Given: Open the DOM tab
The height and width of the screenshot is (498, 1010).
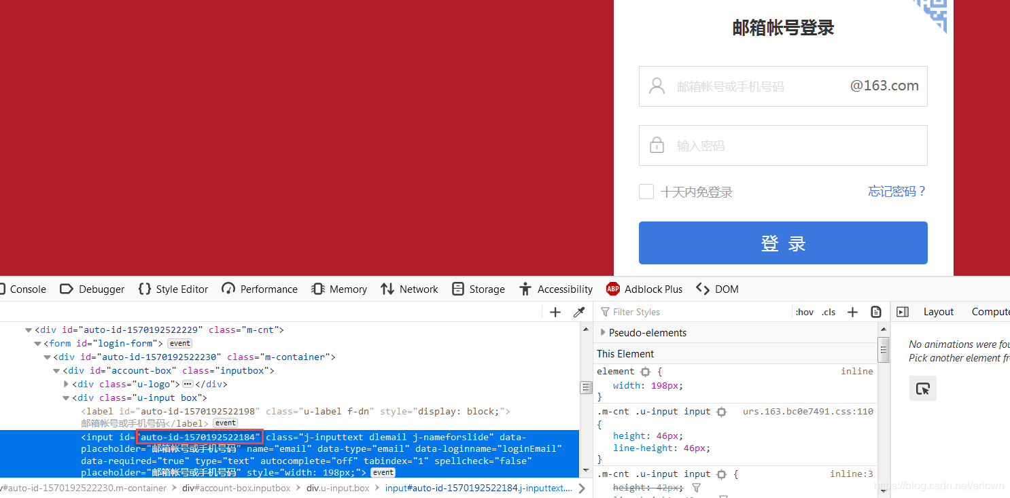Looking at the screenshot, I should (x=718, y=289).
